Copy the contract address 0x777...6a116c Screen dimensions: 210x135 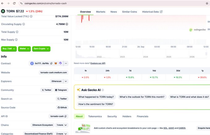[x=51, y=63]
